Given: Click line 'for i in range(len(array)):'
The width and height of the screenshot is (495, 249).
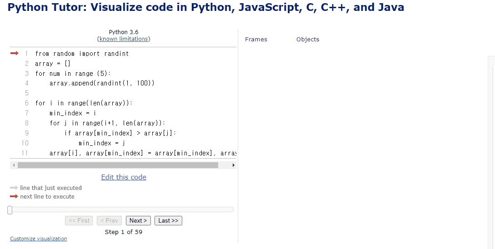Looking at the screenshot, I should click(84, 103).
